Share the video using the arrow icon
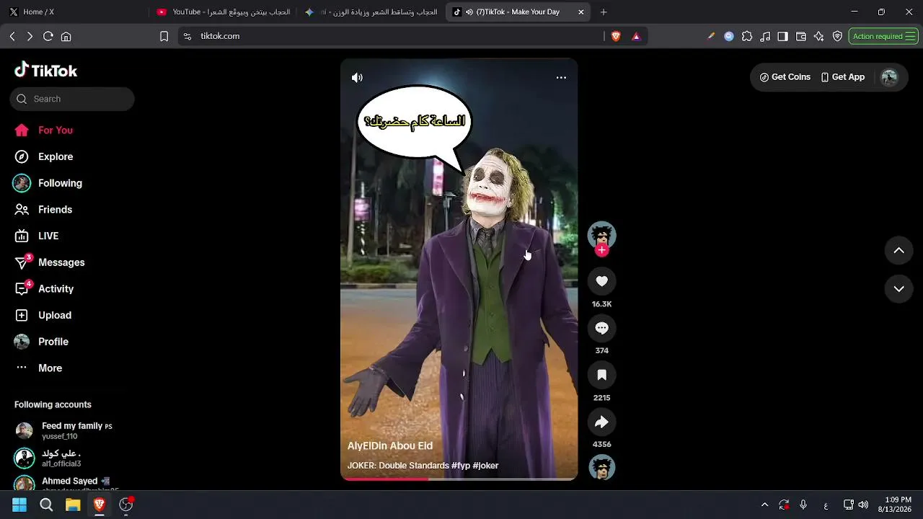The image size is (923, 519). pyautogui.click(x=602, y=422)
